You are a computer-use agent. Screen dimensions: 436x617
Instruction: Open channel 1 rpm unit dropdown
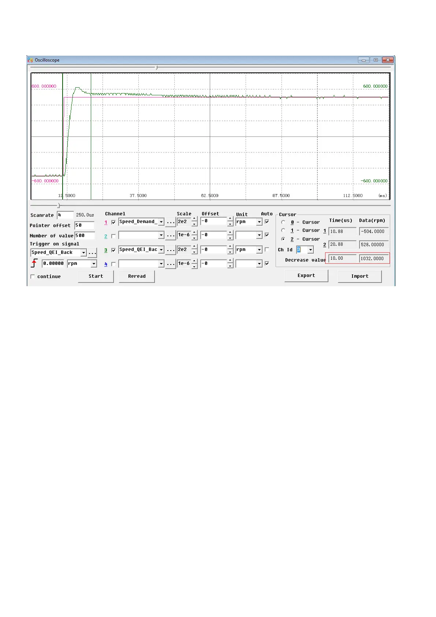[259, 222]
